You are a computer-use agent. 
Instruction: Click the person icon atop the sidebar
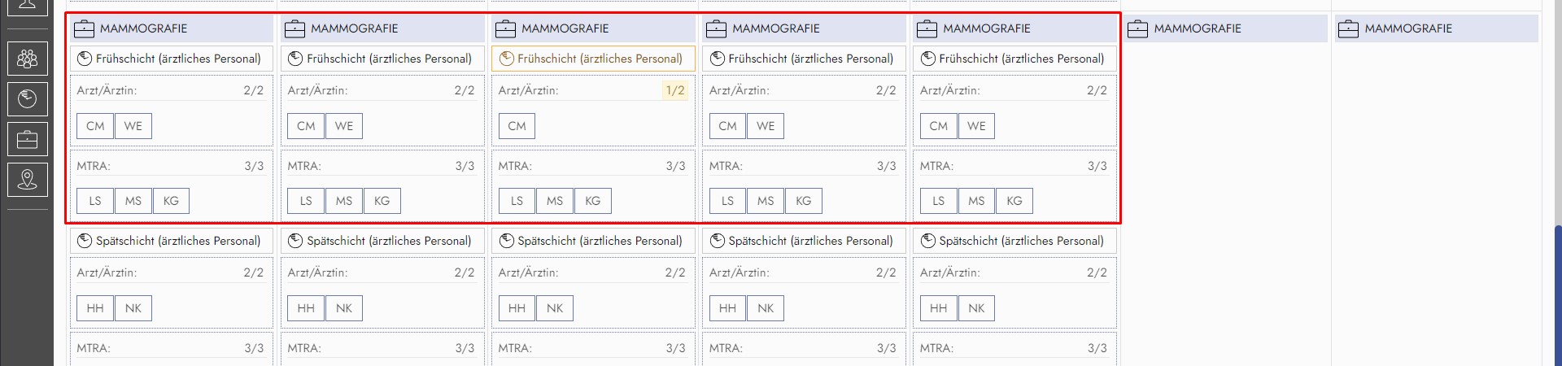(x=27, y=7)
